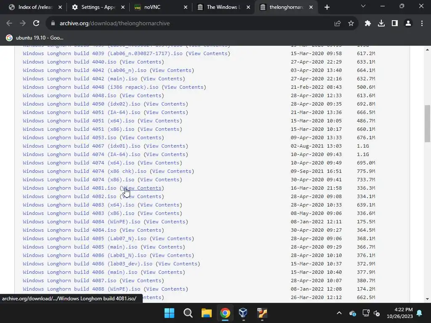Open notifications bell icon
The image size is (431, 323).
pos(420,313)
